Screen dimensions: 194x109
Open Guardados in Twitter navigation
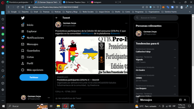pos(30,51)
